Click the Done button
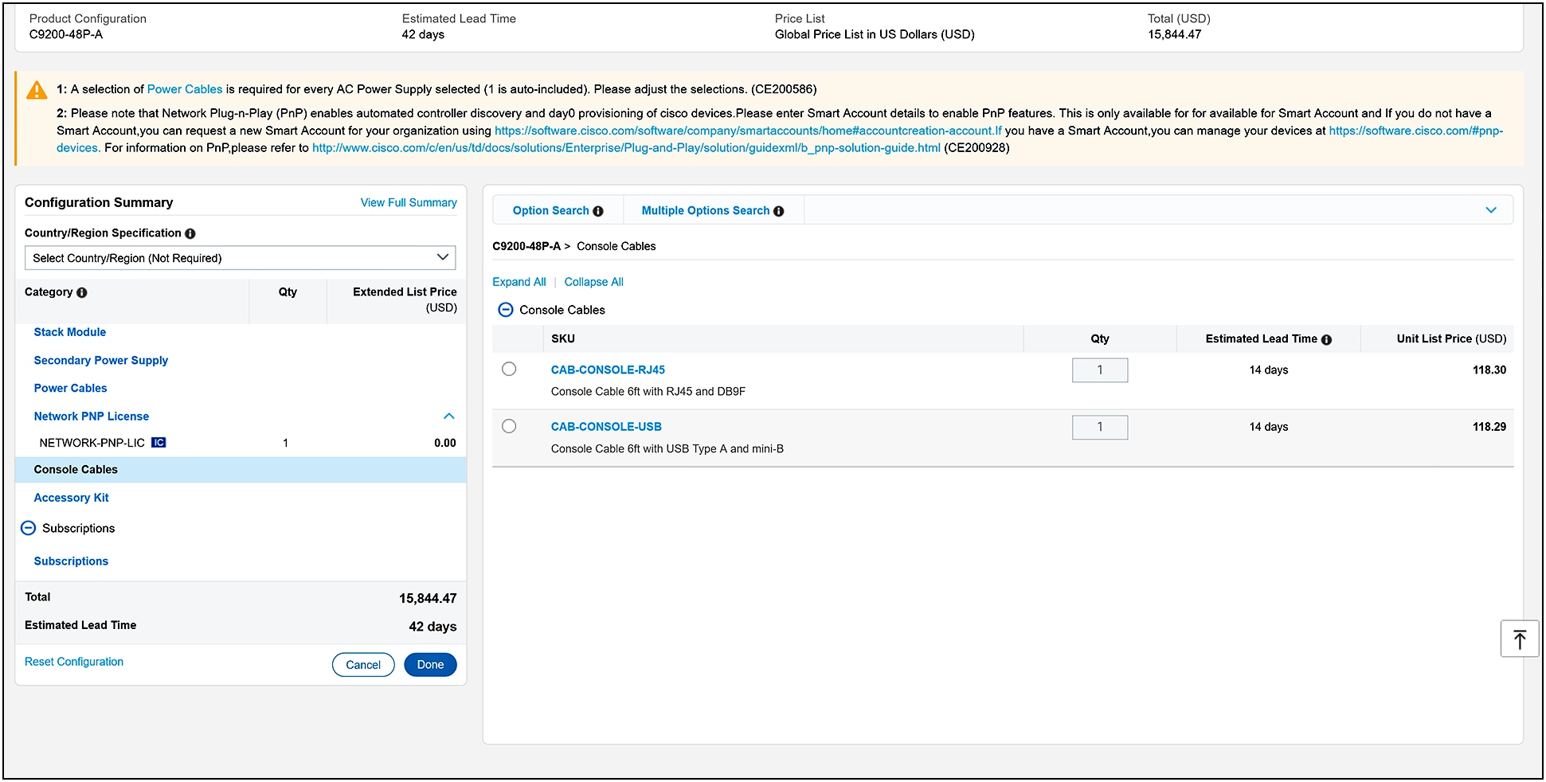 430,665
